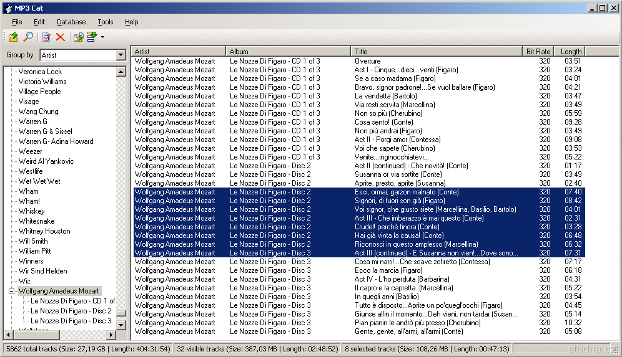Viewport: 622px width, 357px height.
Task: Click the red X delete icon
Action: (x=61, y=37)
